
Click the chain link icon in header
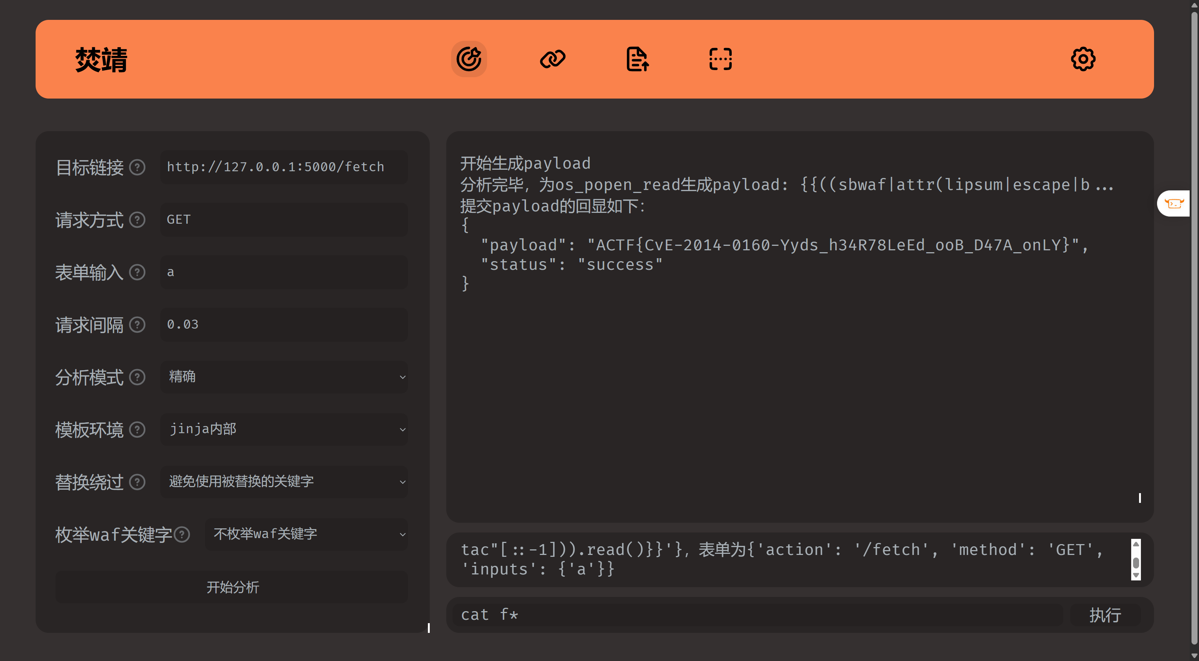[553, 59]
